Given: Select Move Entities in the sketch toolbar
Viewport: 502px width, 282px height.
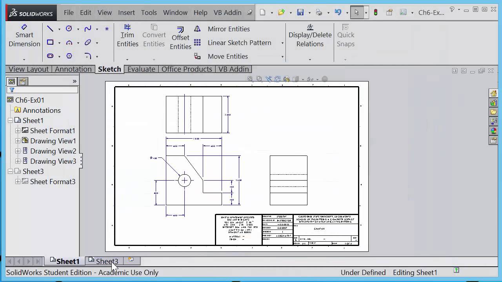Looking at the screenshot, I should (x=227, y=56).
